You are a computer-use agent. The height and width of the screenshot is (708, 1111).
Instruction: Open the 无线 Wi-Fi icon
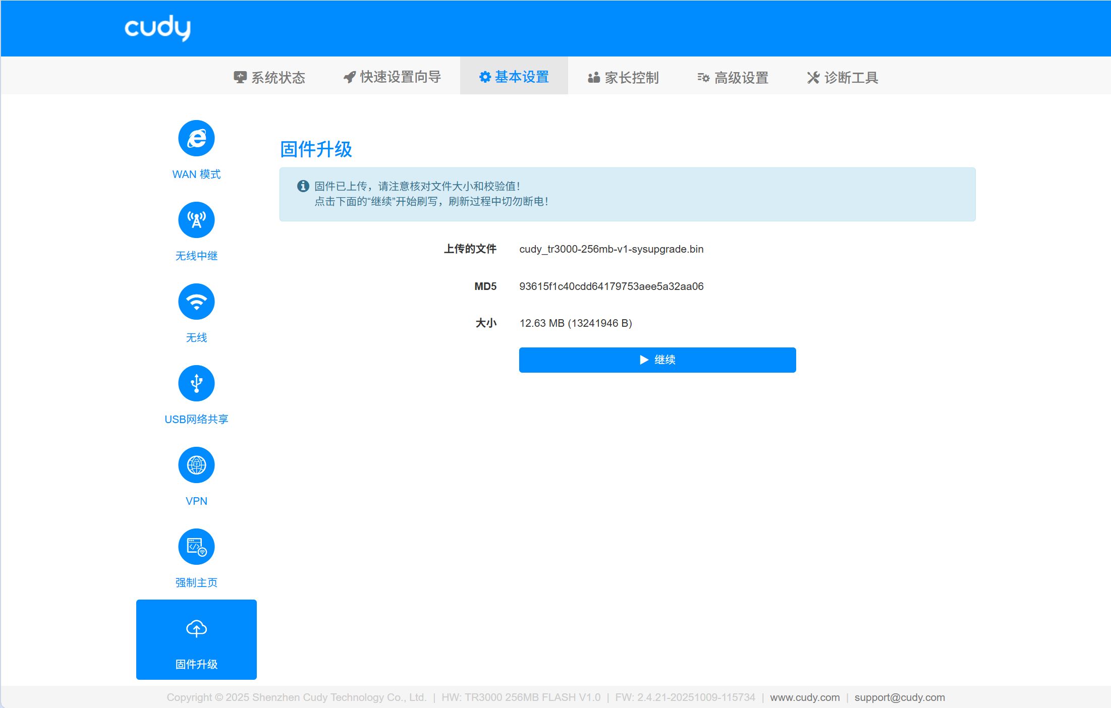click(x=196, y=302)
